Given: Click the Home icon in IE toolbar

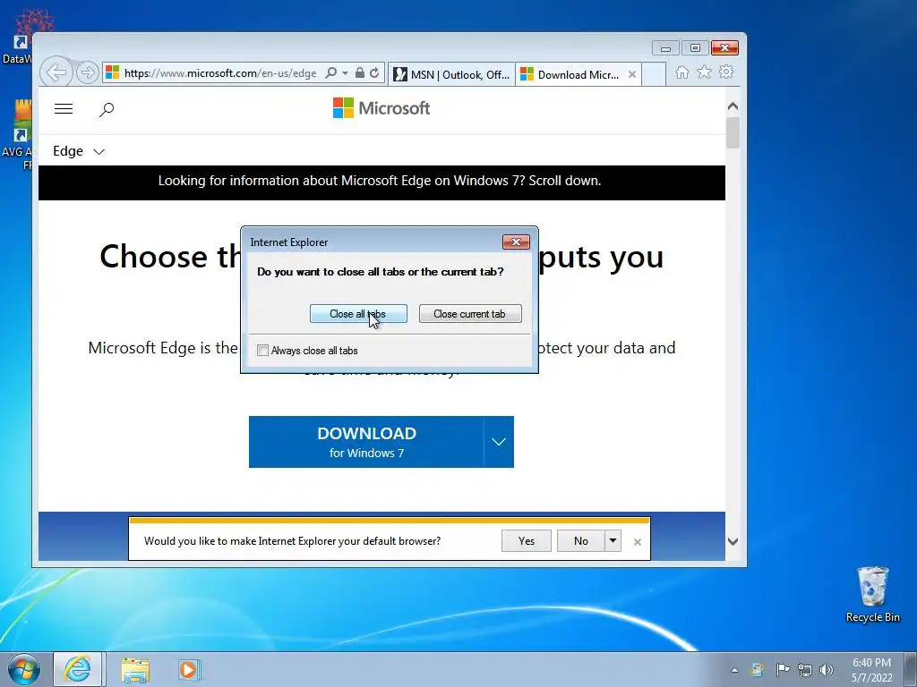Looking at the screenshot, I should (x=681, y=72).
